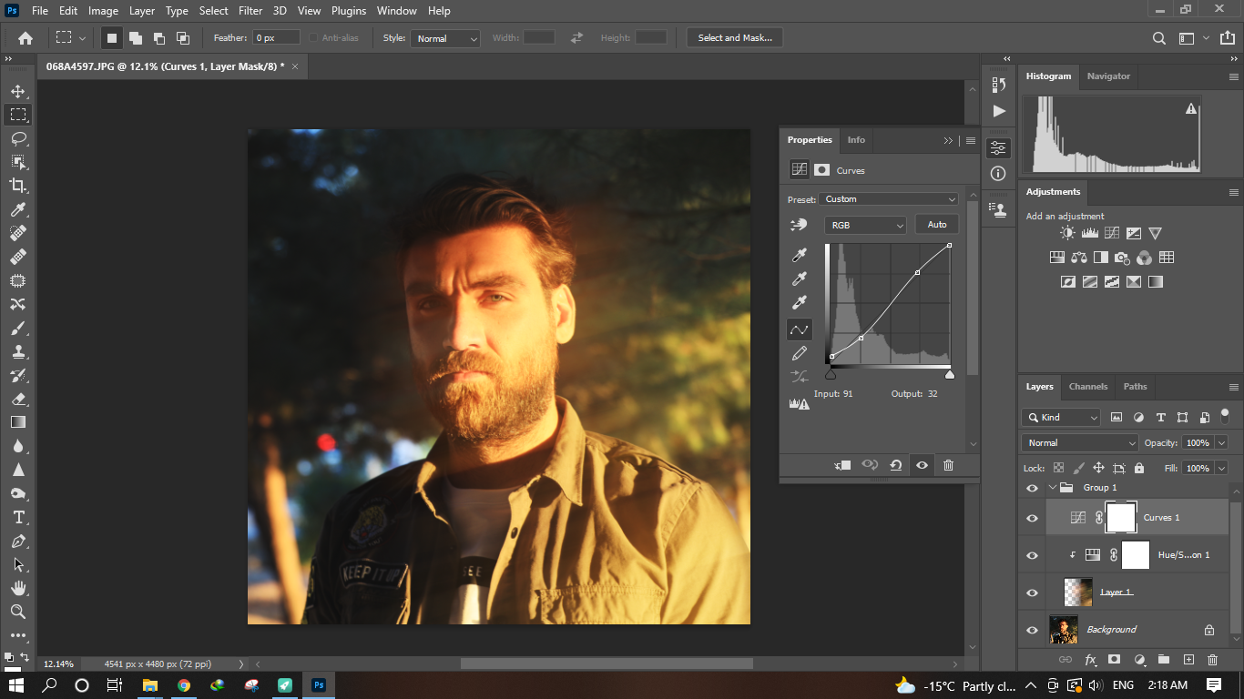This screenshot has height=699, width=1244.
Task: Reset Curves to adjustment defaults
Action: [896, 465]
